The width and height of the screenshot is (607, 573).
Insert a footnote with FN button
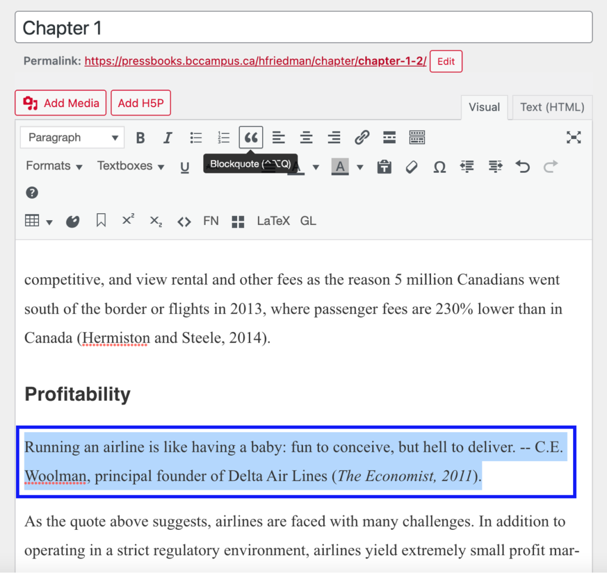pos(211,221)
